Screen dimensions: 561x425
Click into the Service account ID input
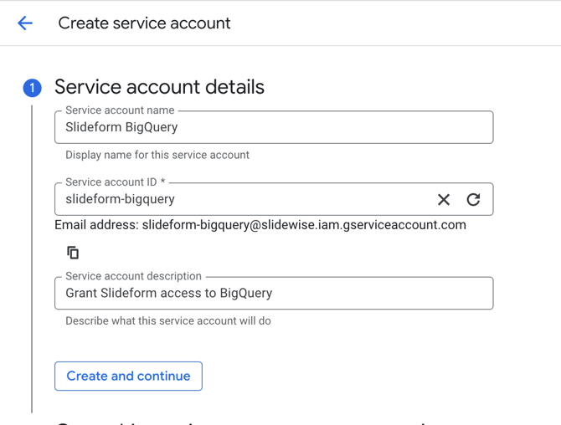pyautogui.click(x=243, y=200)
